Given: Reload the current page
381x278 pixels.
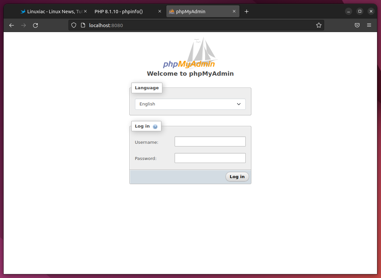Looking at the screenshot, I should 35,25.
